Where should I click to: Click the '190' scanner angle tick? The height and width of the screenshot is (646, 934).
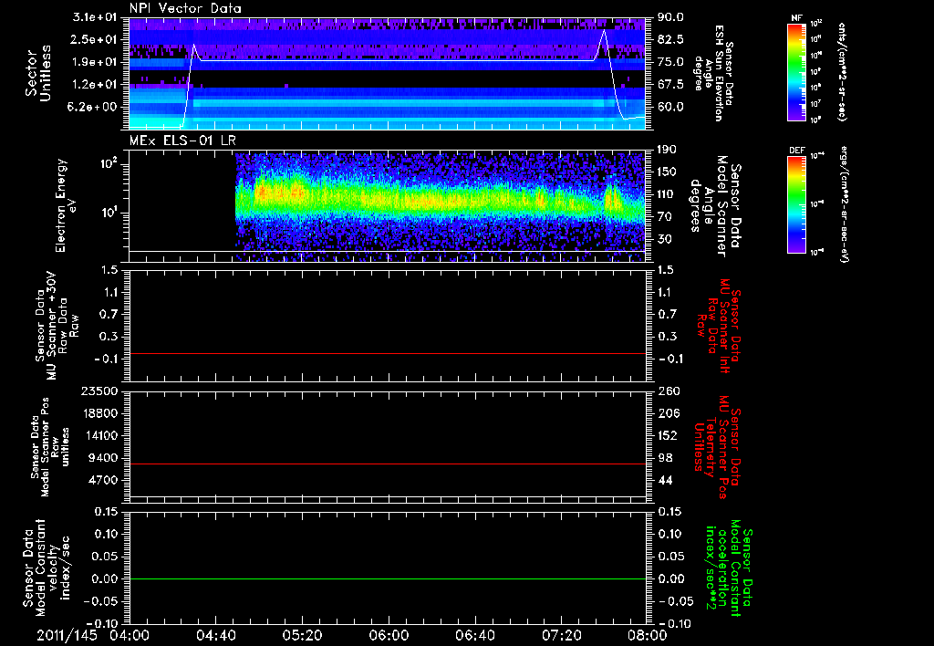pyautogui.click(x=667, y=150)
